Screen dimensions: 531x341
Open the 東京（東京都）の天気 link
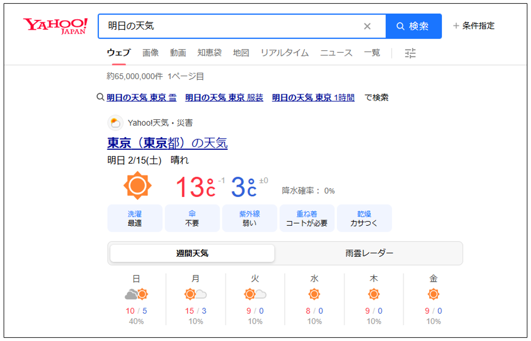coord(167,143)
